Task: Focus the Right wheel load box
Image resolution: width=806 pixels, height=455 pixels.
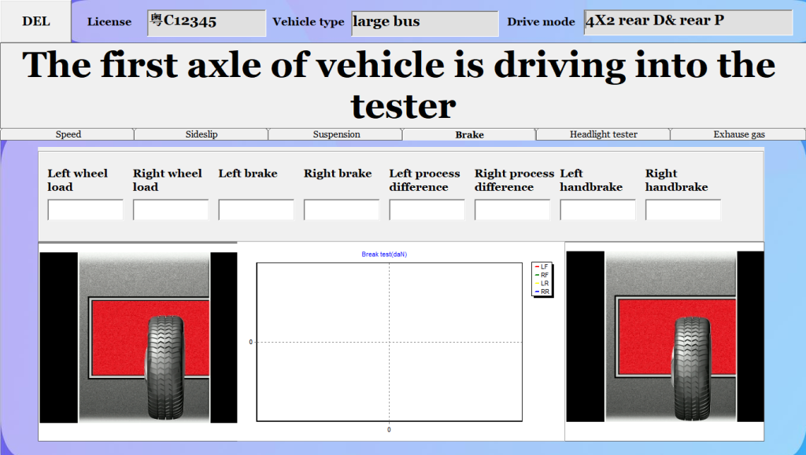Action: [x=171, y=210]
